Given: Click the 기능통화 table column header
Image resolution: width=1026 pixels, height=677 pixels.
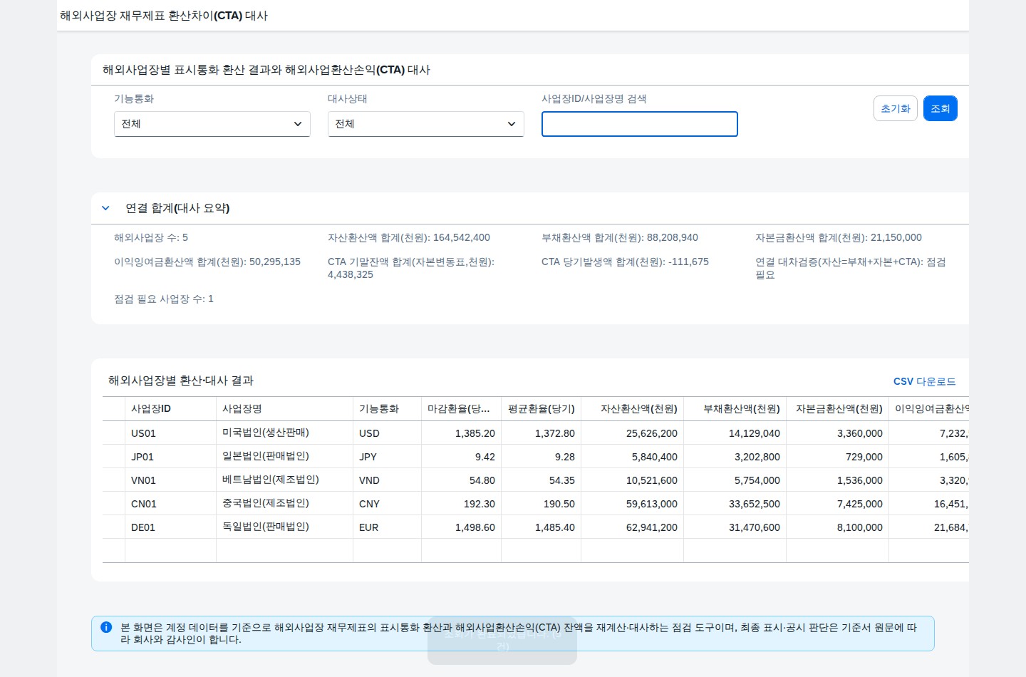Looking at the screenshot, I should tap(388, 409).
